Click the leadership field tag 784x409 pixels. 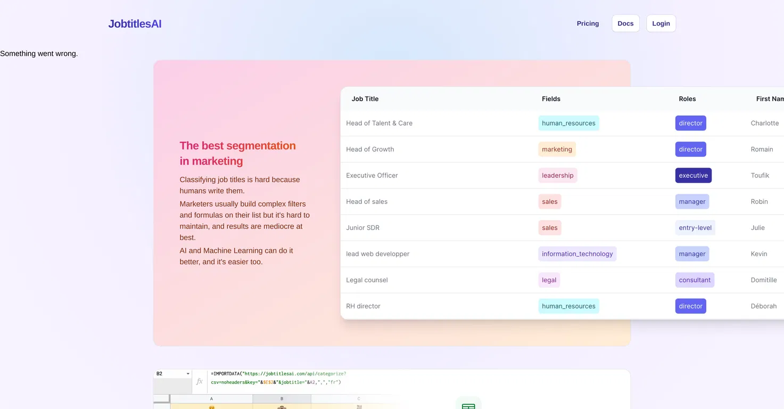coord(557,175)
